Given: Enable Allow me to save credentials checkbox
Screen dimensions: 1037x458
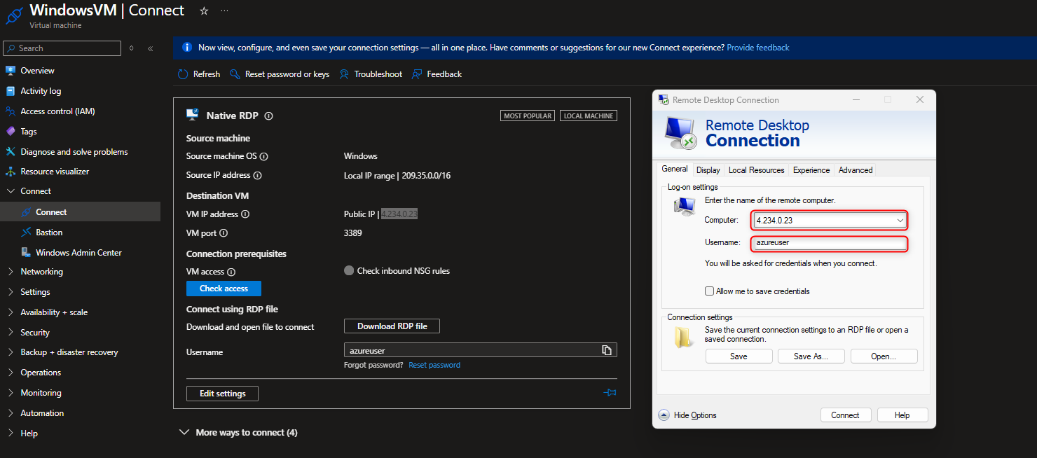Looking at the screenshot, I should 710,291.
